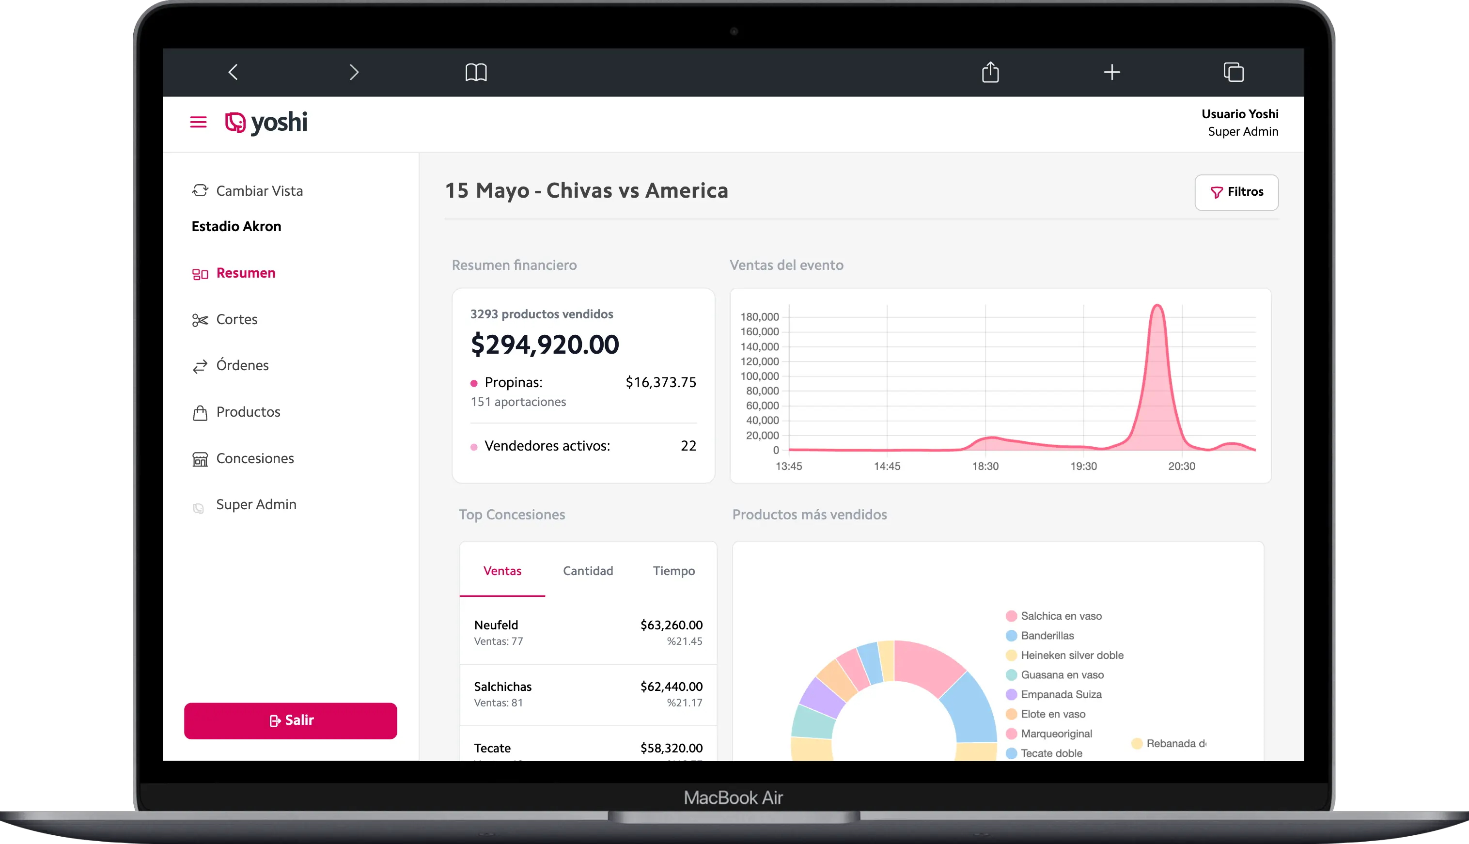The image size is (1469, 844).
Task: Click the browser forward arrow
Action: (354, 73)
